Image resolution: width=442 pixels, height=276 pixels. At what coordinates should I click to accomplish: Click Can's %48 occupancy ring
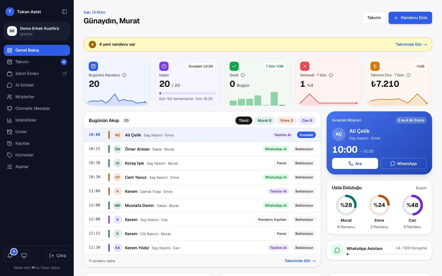[412, 205]
